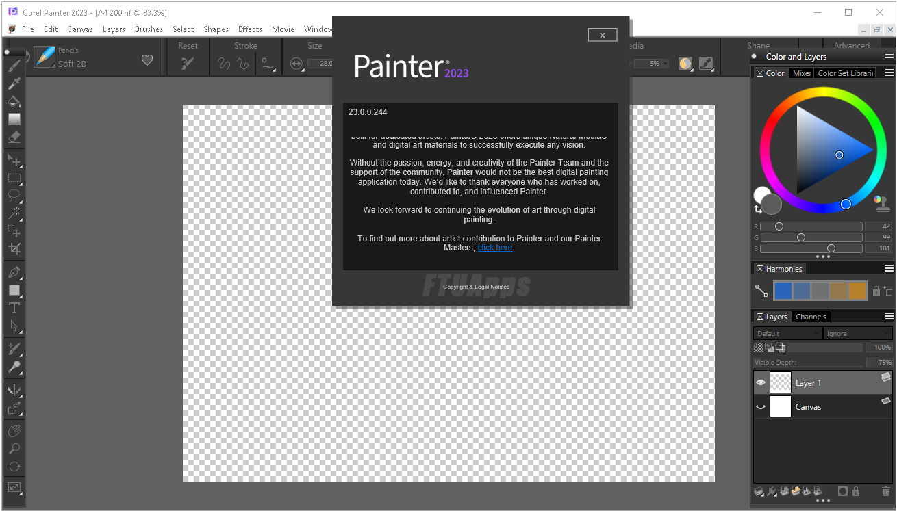Click the blue harmony swatch

coord(783,291)
